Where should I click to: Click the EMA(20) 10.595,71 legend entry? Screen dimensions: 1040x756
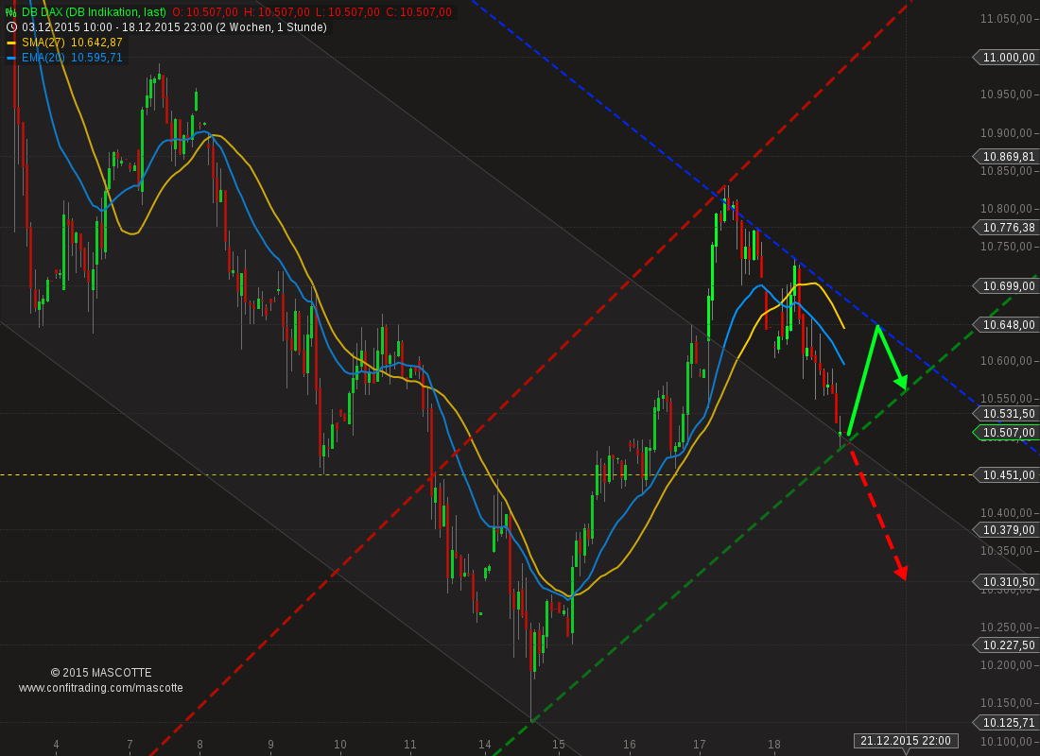coord(72,58)
